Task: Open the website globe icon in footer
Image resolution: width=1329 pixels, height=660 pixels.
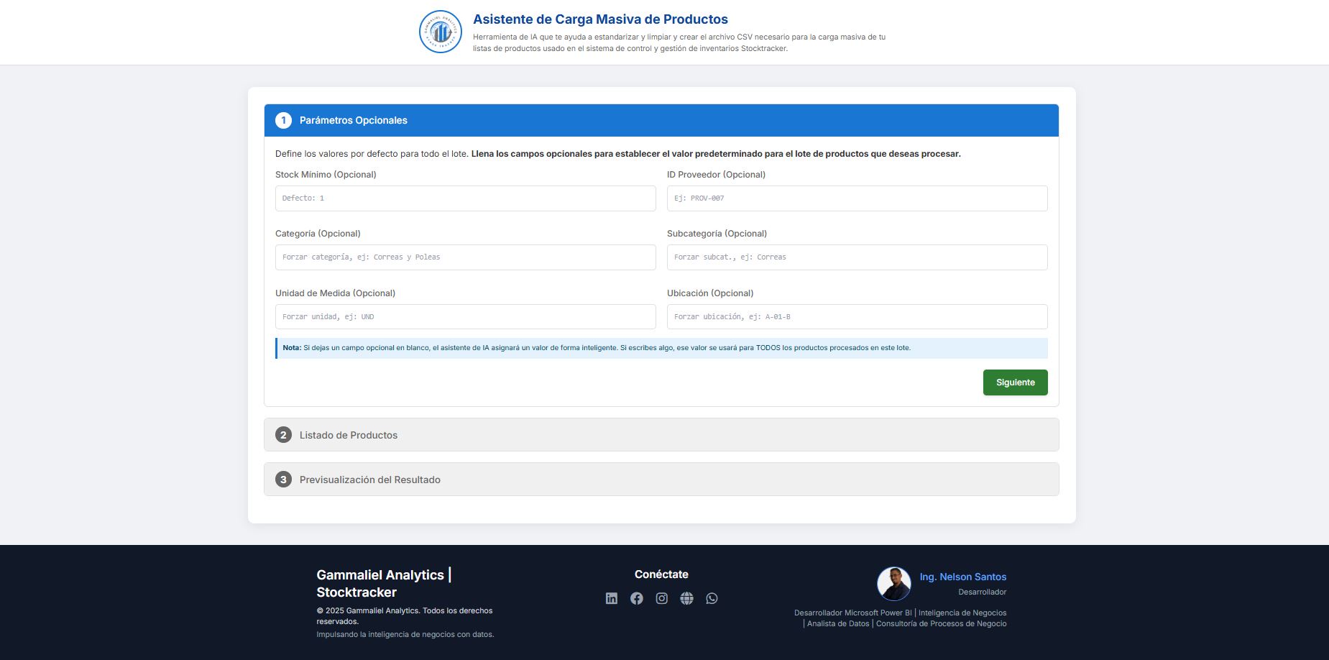Action: pyautogui.click(x=687, y=598)
